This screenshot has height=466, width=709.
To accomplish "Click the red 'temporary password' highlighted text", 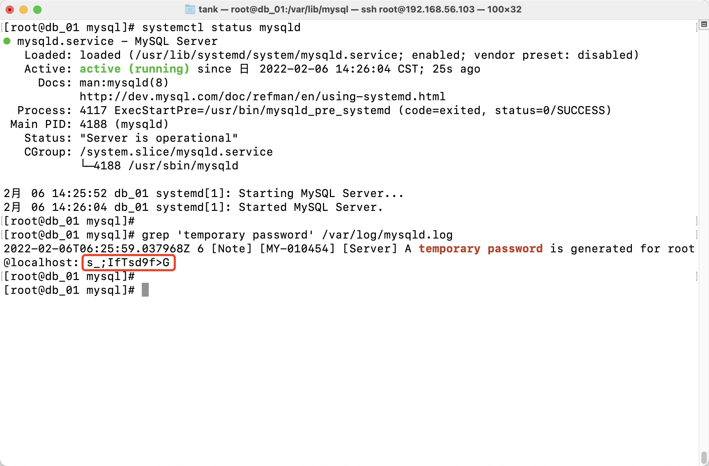I will (x=480, y=249).
